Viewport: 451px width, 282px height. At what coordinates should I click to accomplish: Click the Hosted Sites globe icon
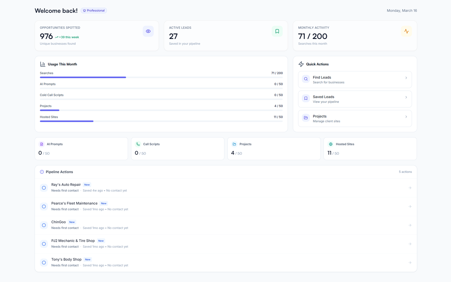[x=331, y=144]
